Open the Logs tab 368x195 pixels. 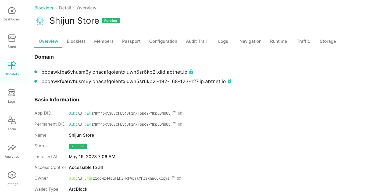[223, 41]
